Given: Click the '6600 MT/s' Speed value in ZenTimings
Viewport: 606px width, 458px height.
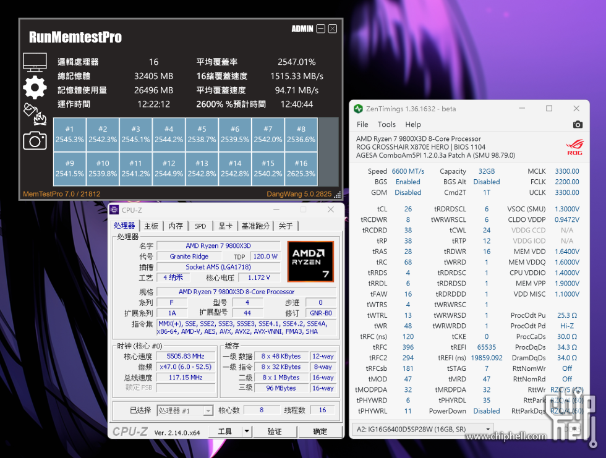Looking at the screenshot, I should tap(408, 171).
